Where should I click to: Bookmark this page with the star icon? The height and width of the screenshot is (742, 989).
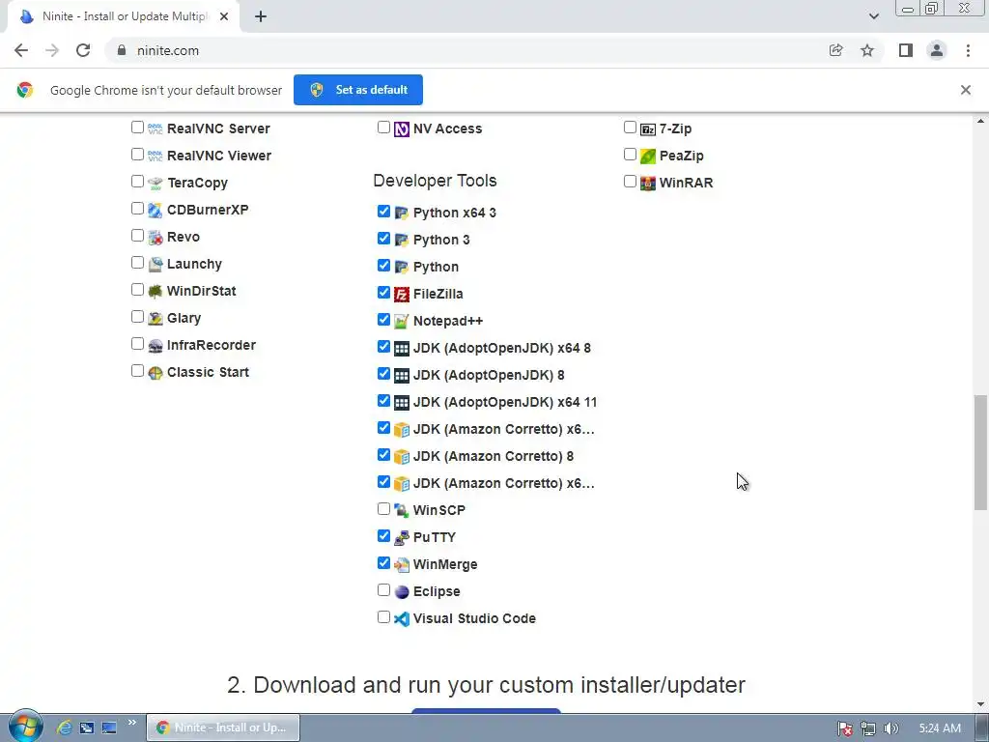coord(867,50)
